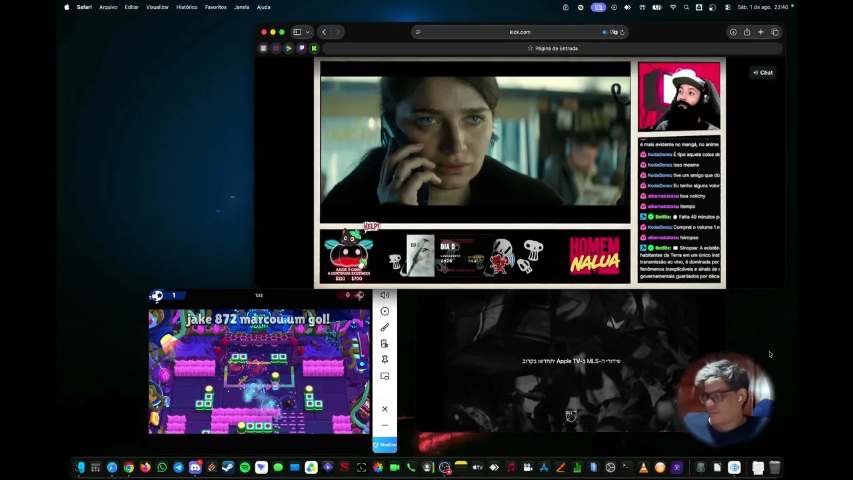Click the streamer webcam overlay

[x=679, y=97]
